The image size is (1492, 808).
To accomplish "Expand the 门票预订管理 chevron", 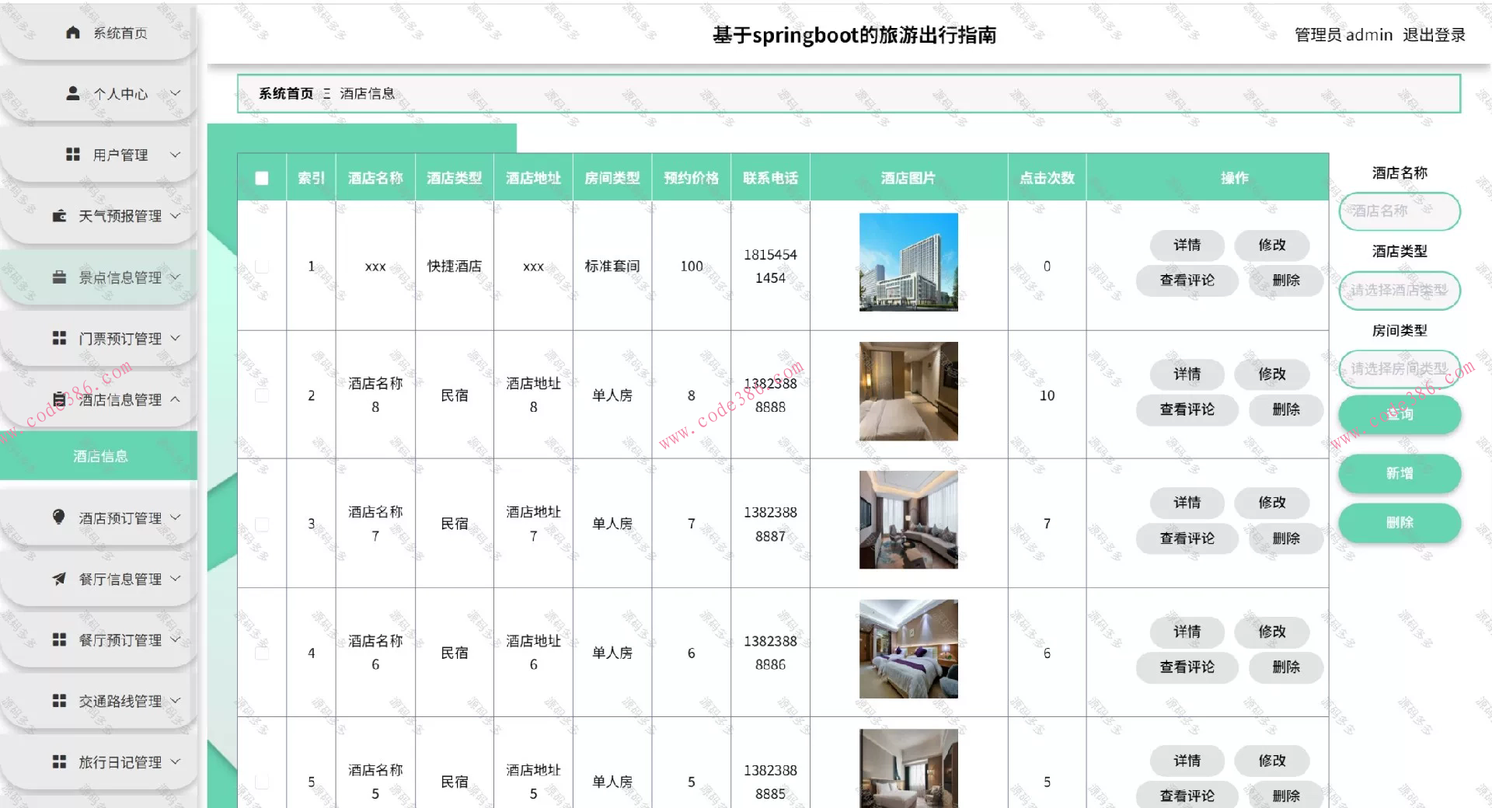I will (176, 338).
